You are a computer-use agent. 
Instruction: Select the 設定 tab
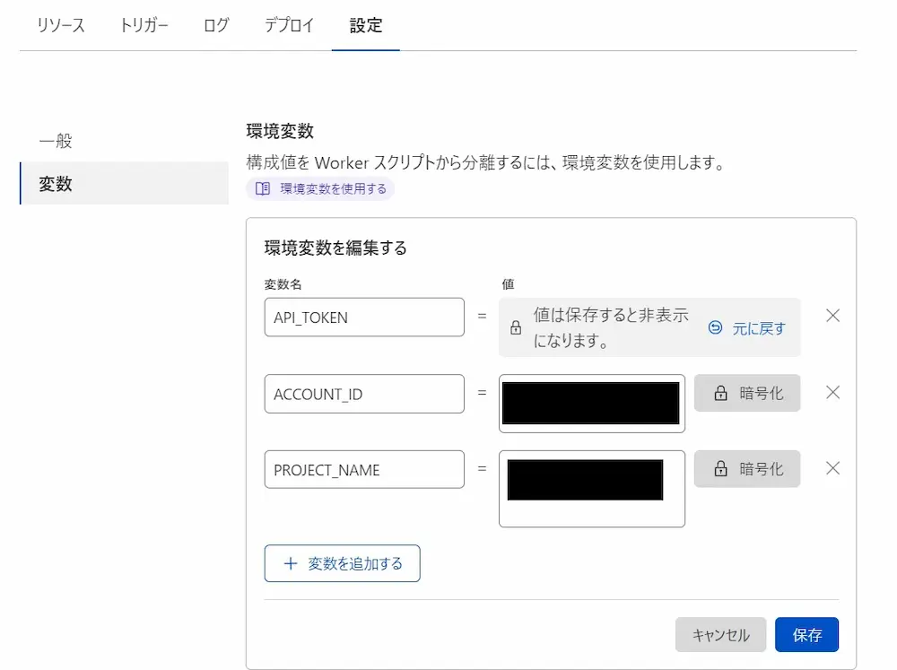pos(366,25)
